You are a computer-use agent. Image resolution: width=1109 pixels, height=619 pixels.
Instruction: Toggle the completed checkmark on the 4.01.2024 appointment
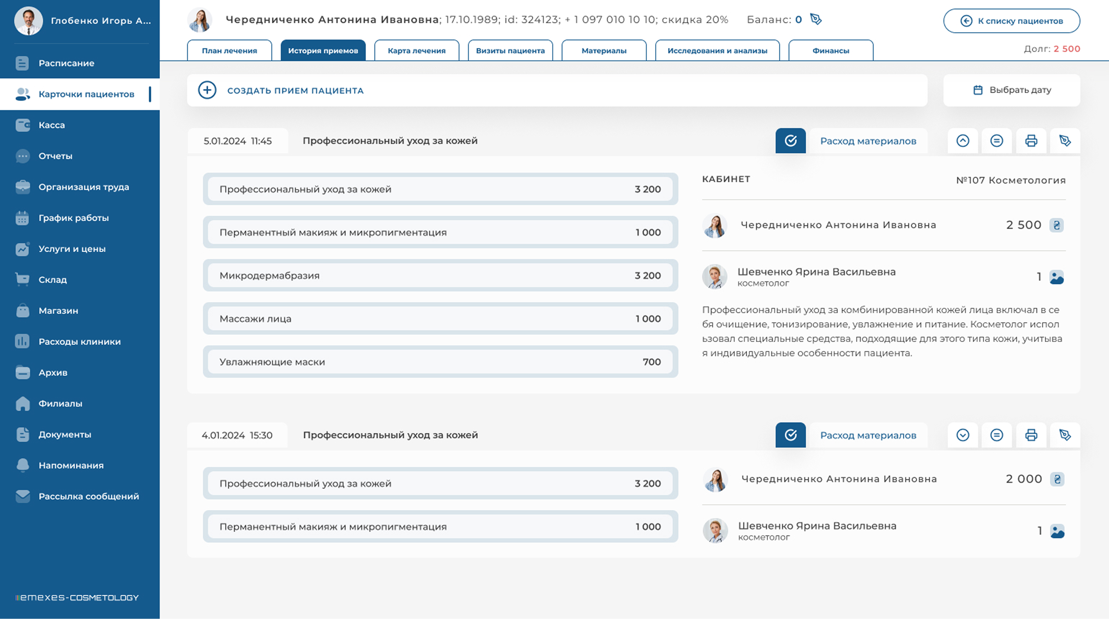[x=790, y=435]
